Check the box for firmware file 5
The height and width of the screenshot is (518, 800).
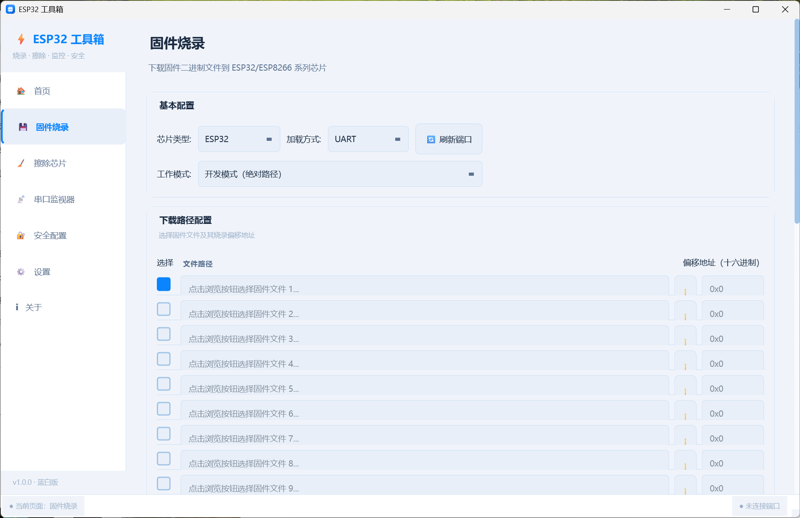click(164, 384)
